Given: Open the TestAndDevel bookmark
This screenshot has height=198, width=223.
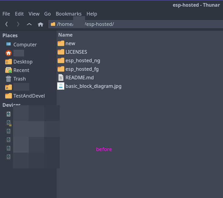Looking at the screenshot, I should (29, 96).
